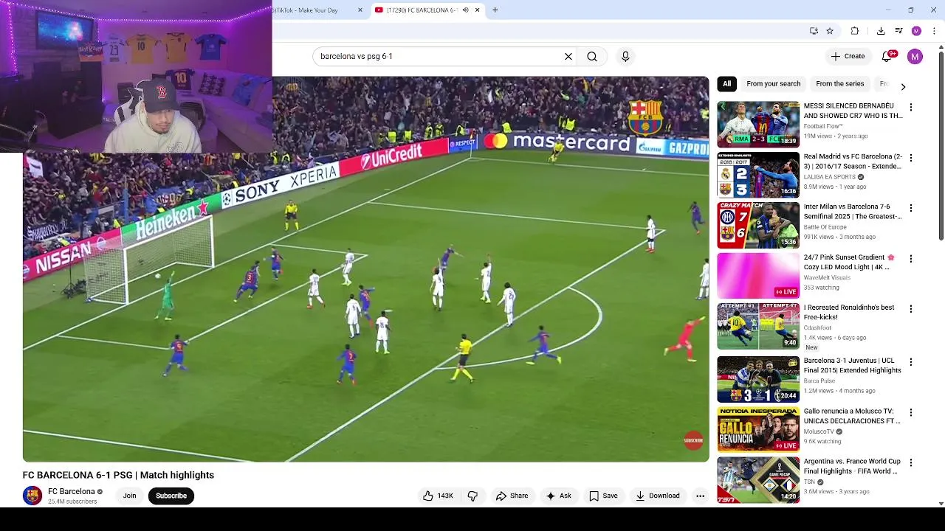The height and width of the screenshot is (531, 945).
Task: Subscribe to FC Barcelona channel
Action: [x=171, y=496]
